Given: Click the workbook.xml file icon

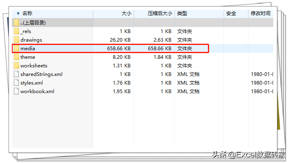Looking at the screenshot, I should point(16,91).
